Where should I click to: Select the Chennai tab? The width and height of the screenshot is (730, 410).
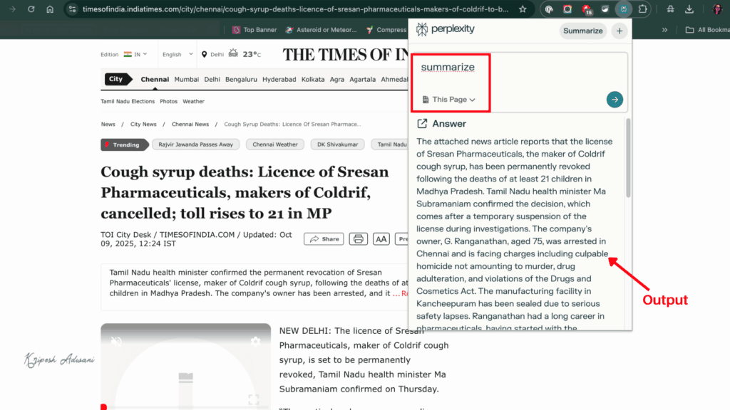tap(155, 79)
